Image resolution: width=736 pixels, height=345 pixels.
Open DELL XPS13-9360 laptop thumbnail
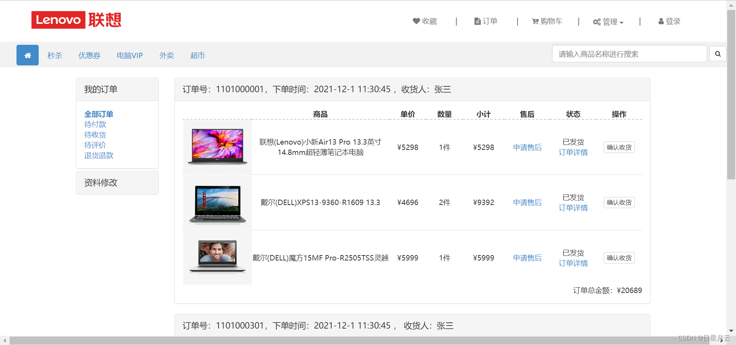click(217, 203)
